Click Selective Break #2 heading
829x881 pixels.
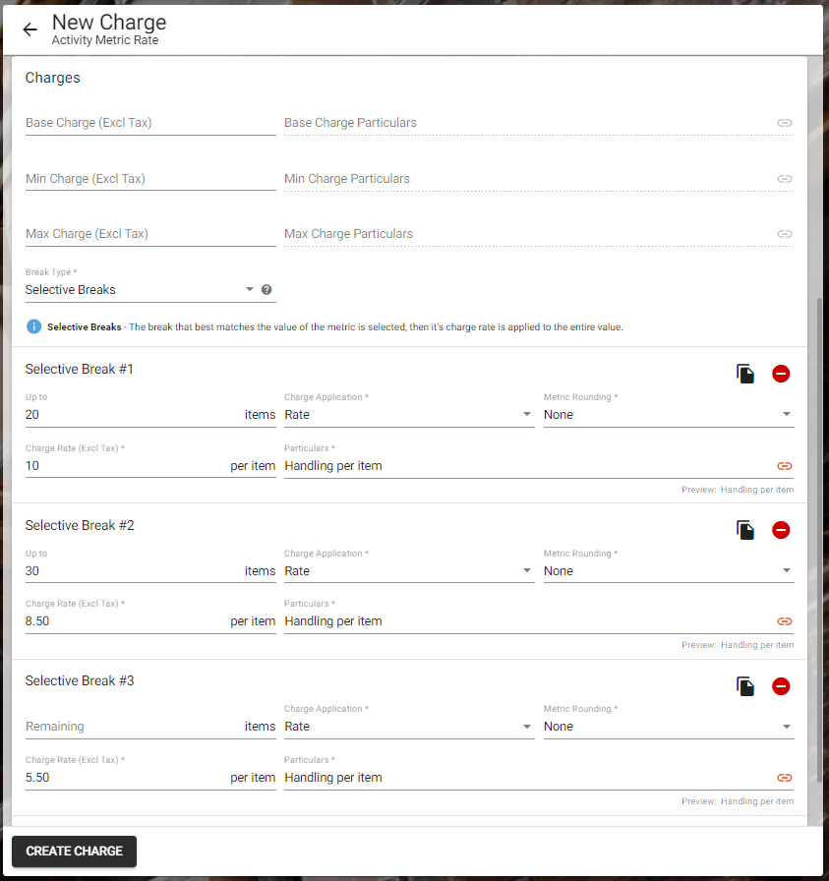(80, 525)
